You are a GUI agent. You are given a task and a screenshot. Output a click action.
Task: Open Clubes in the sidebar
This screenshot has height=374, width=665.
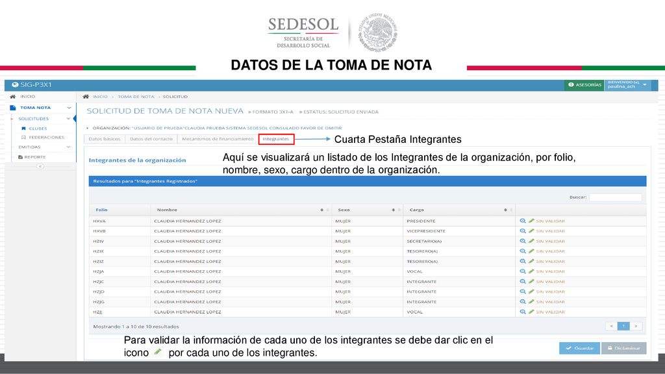[x=38, y=129]
